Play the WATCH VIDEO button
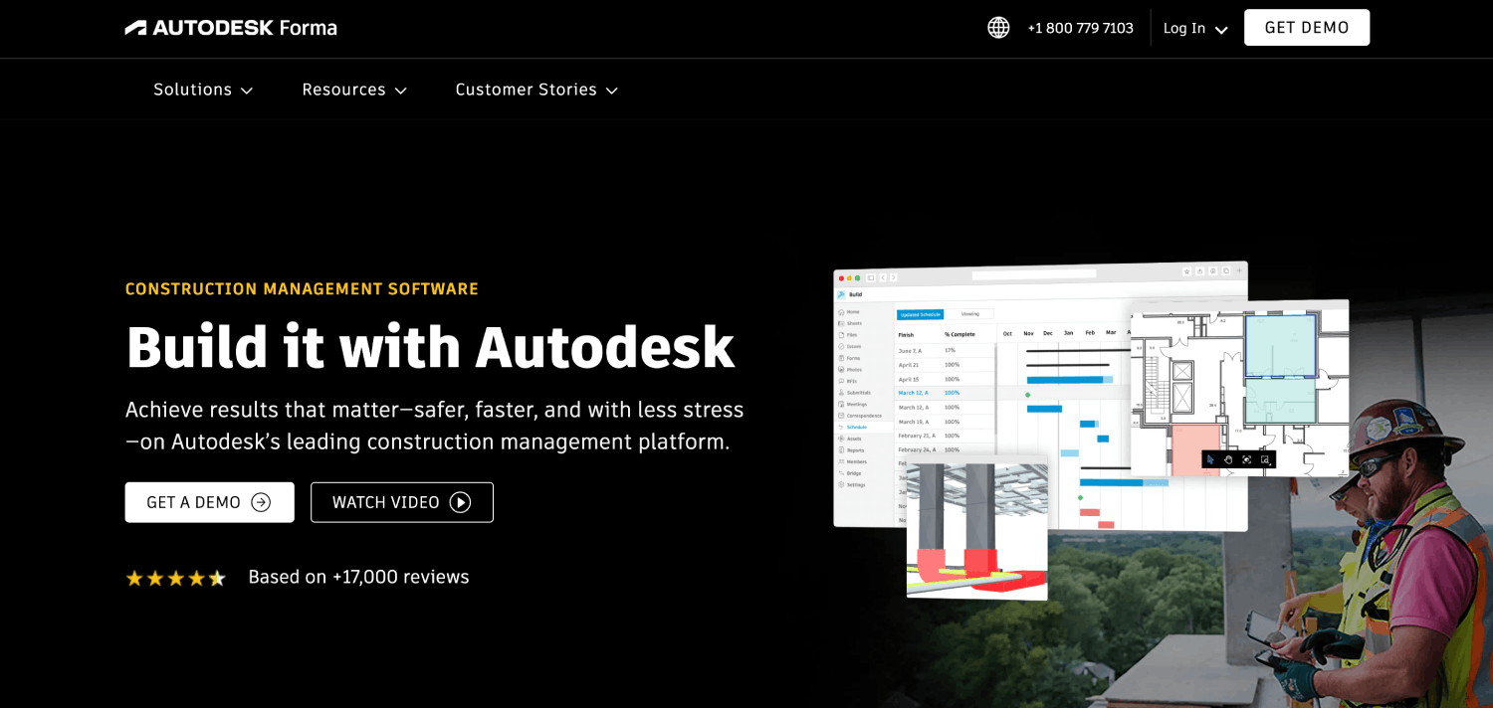Viewport: 1493px width, 708px height. (402, 502)
